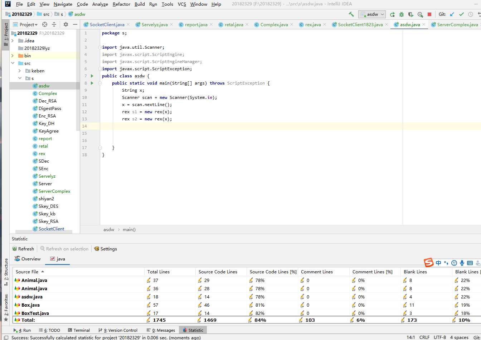Toggle the 1: Project side tab
This screenshot has height=340, width=481.
pyautogui.click(x=6, y=34)
